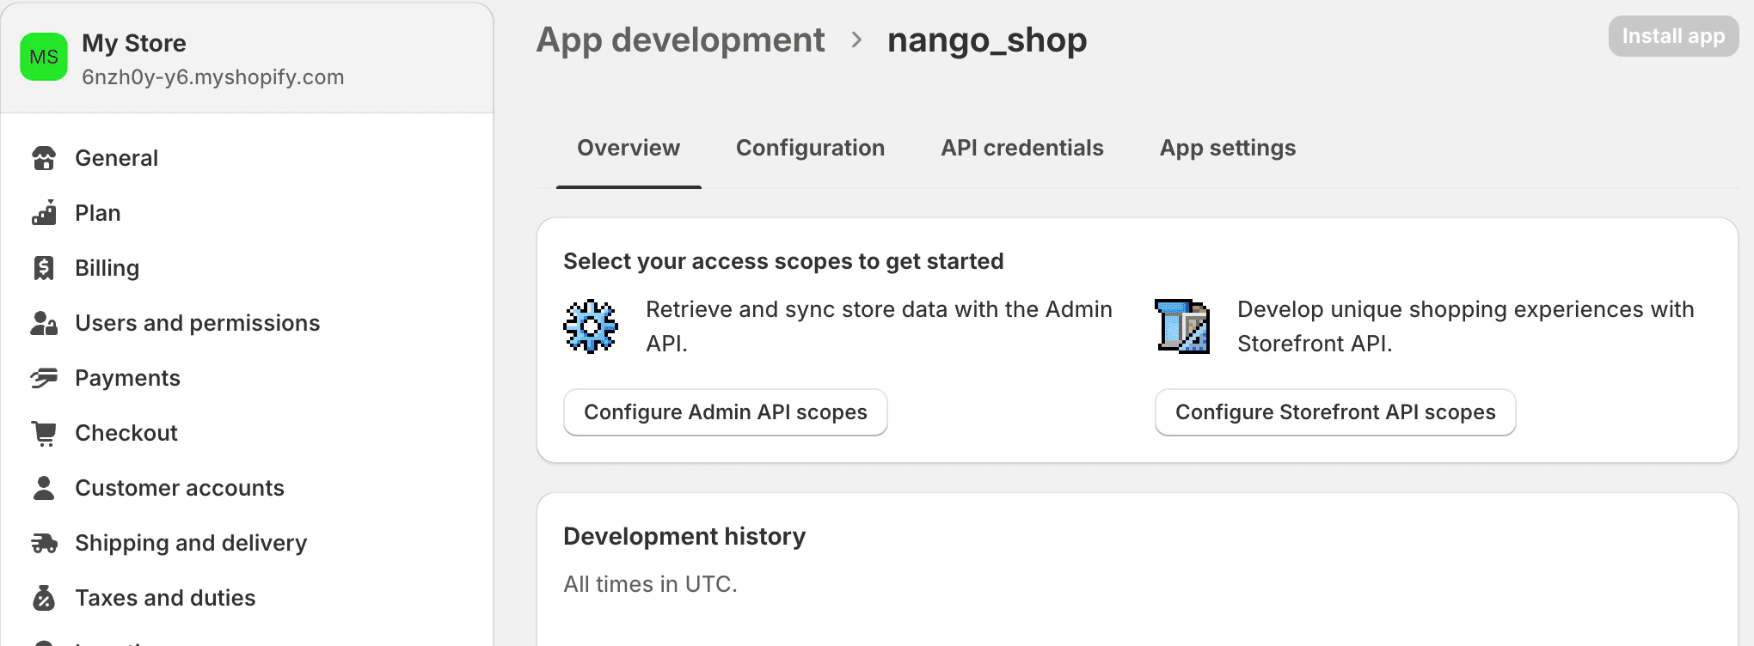Screen dimensions: 1754x646
Task: Click the Taxes and duties icon
Action: (x=44, y=598)
